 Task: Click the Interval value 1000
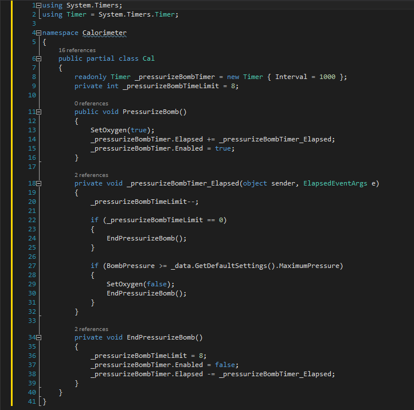click(327, 77)
